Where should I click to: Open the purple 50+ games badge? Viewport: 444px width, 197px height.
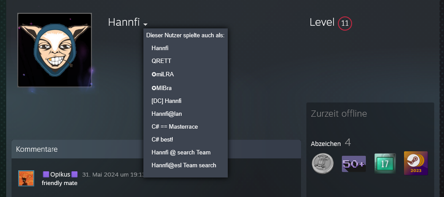(353, 163)
